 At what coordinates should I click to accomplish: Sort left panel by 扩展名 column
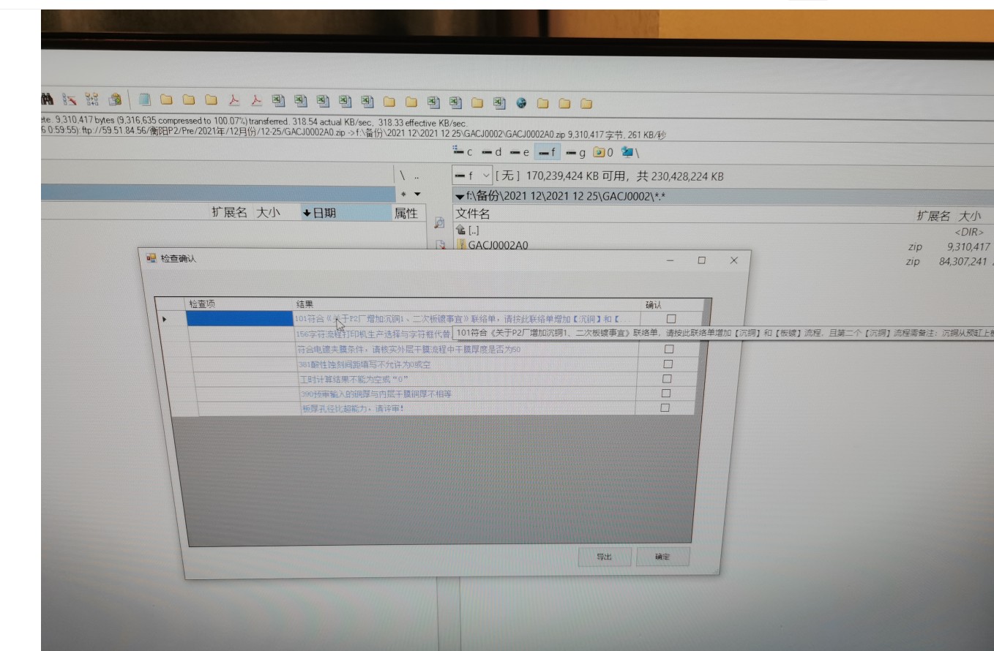click(x=229, y=212)
